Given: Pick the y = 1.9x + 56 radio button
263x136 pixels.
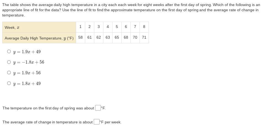Looking at the screenshot, I should (x=9, y=73).
